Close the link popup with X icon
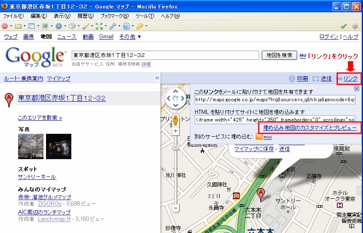Screen dimensions: 363x233 [x=357, y=89]
